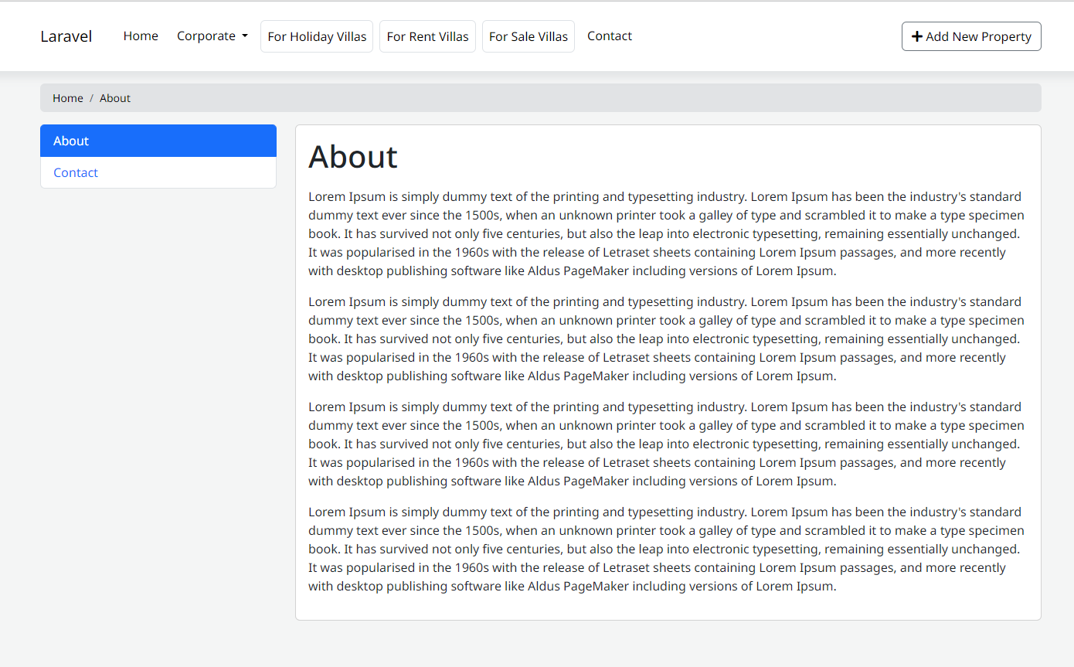Open the For Rent Villas page
Image resolution: width=1074 pixels, height=667 pixels.
click(427, 36)
